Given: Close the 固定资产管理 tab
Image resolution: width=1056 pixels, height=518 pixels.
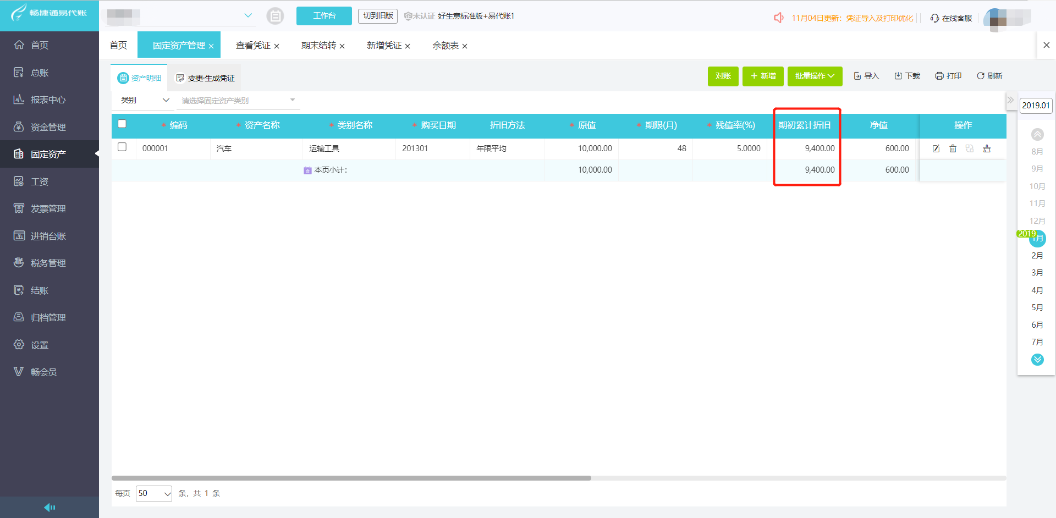Looking at the screenshot, I should (211, 46).
